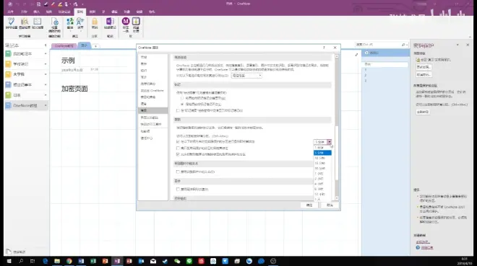Click the yellow padlock password ribbon icon
This screenshot has width=477, height=266.
[x=95, y=22]
